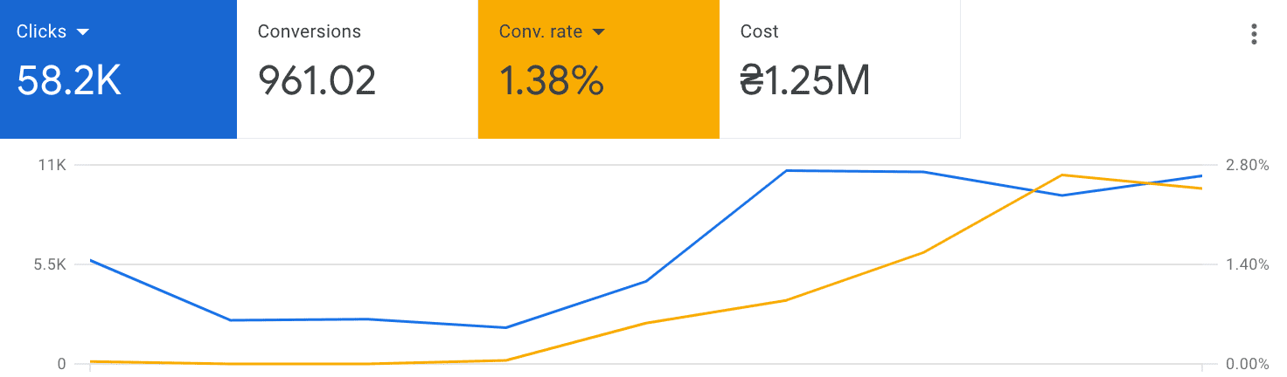The width and height of the screenshot is (1287, 377).
Task: Click the 5.5K left axis label
Action: [50, 264]
